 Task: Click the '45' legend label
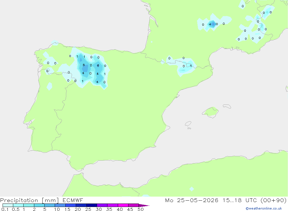point(130,209)
